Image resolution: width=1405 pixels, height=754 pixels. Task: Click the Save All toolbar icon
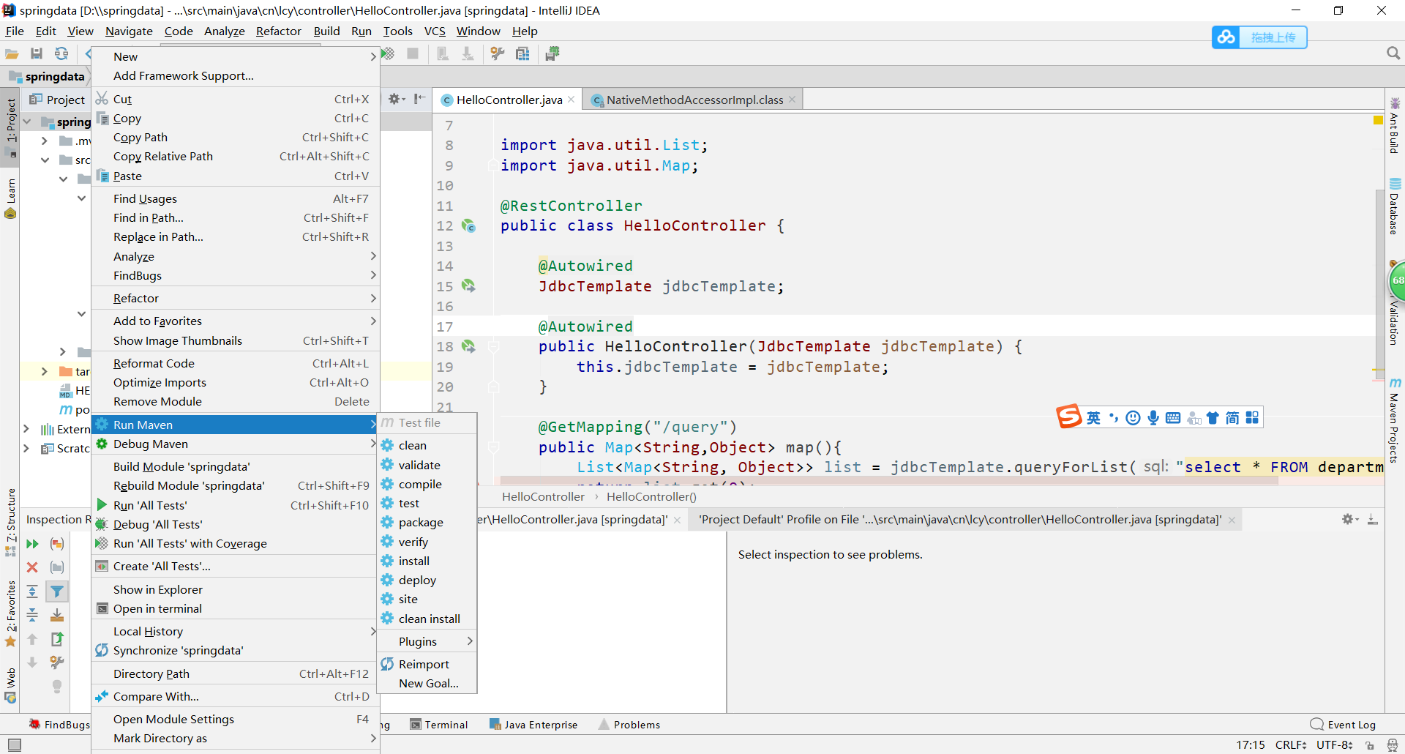[37, 53]
